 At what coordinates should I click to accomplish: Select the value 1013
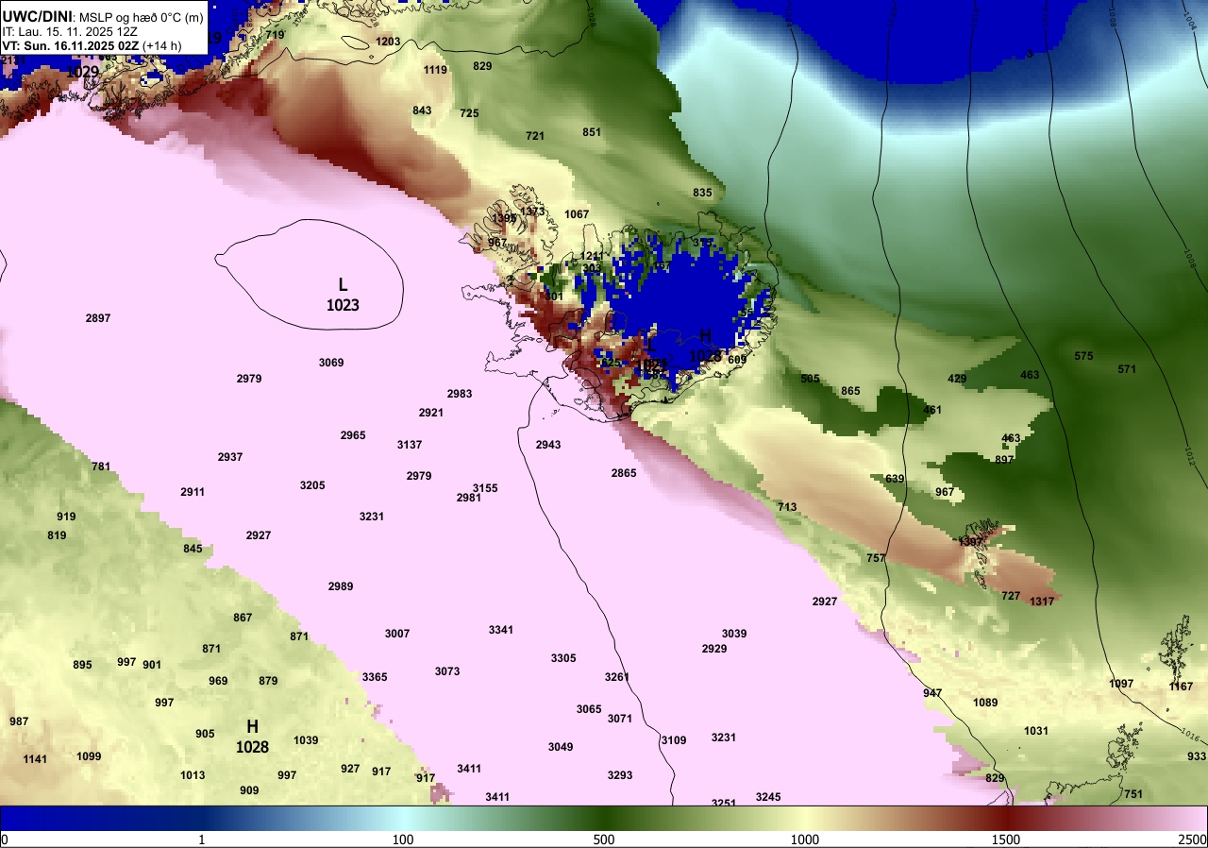193,775
